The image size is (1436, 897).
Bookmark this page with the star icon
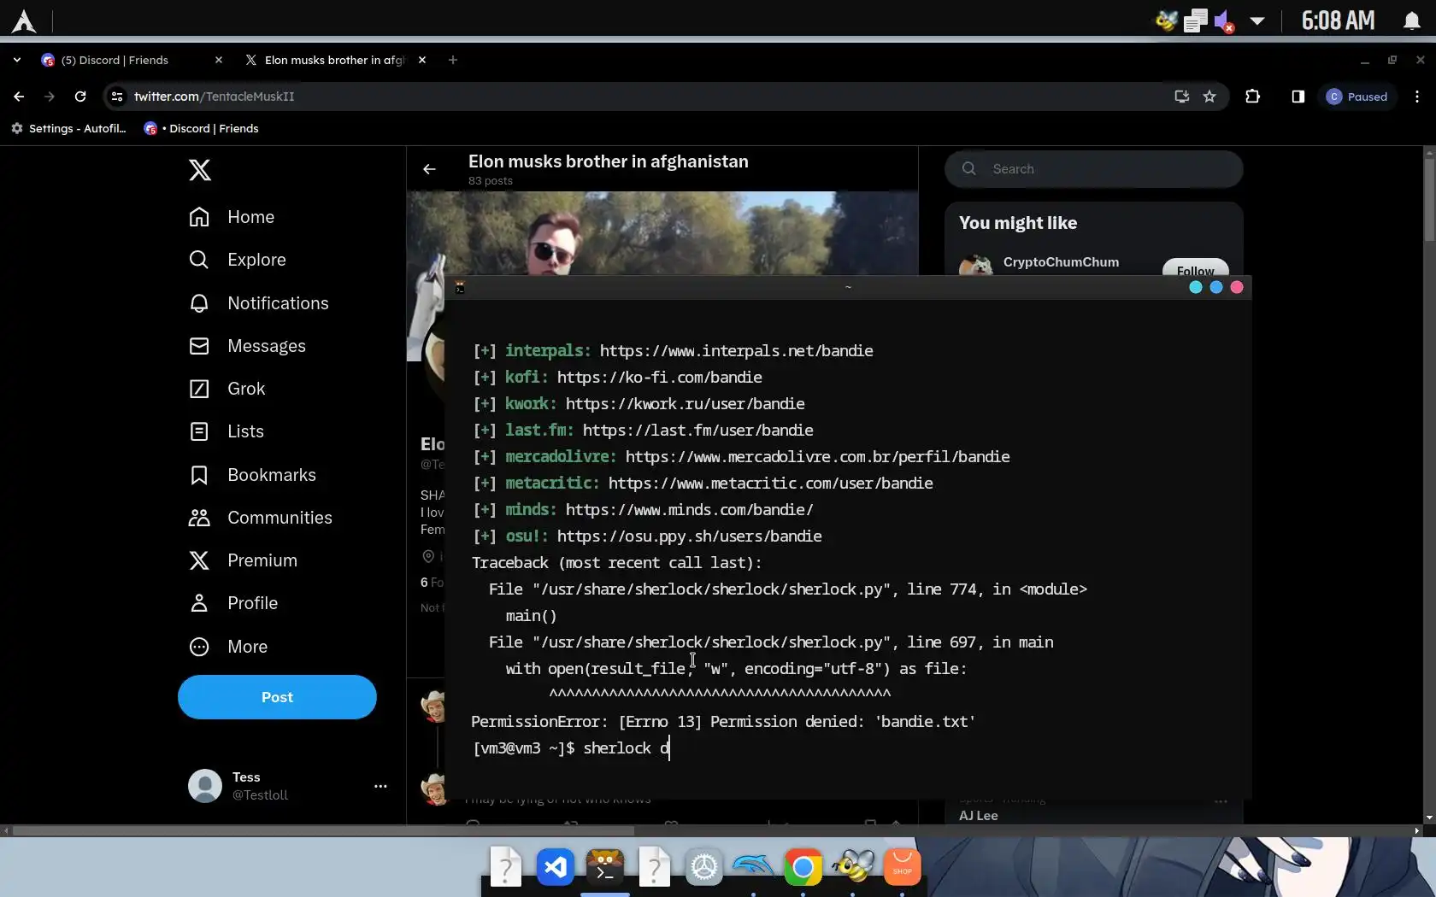1209,97
